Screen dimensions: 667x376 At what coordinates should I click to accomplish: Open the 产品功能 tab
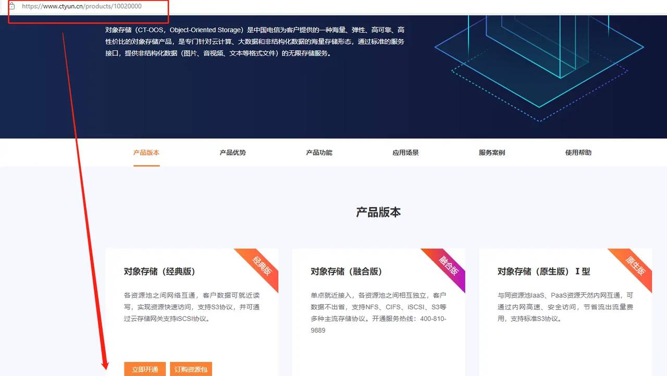click(318, 152)
